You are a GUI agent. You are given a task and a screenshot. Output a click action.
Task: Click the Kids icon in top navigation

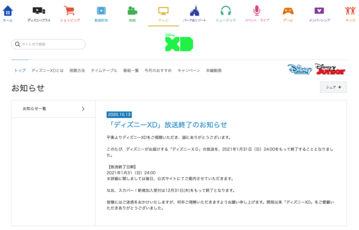click(x=350, y=11)
